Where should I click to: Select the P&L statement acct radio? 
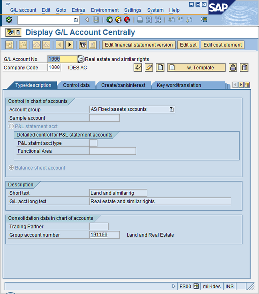pos(11,126)
